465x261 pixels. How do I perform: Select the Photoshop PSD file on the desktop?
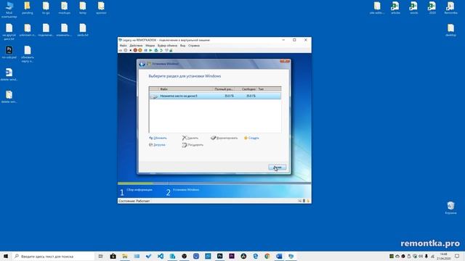pos(9,52)
